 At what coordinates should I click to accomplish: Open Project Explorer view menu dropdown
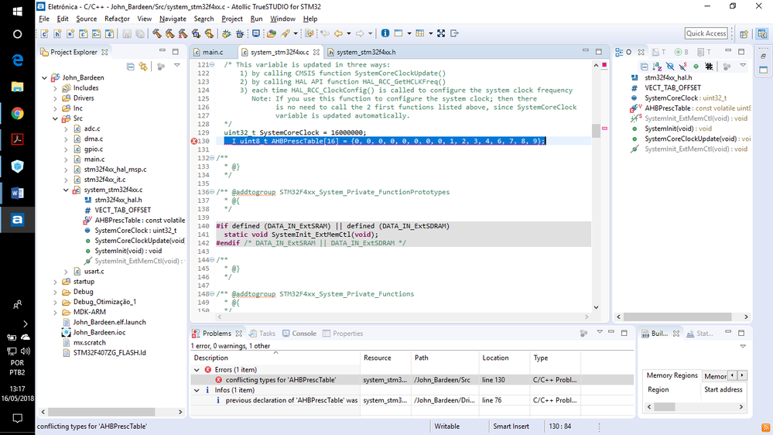(x=177, y=66)
